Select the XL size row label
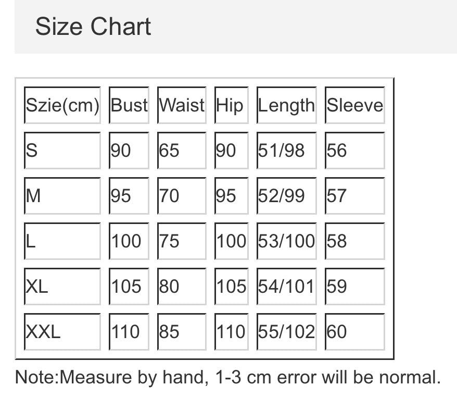The image size is (457, 398). pyautogui.click(x=62, y=286)
